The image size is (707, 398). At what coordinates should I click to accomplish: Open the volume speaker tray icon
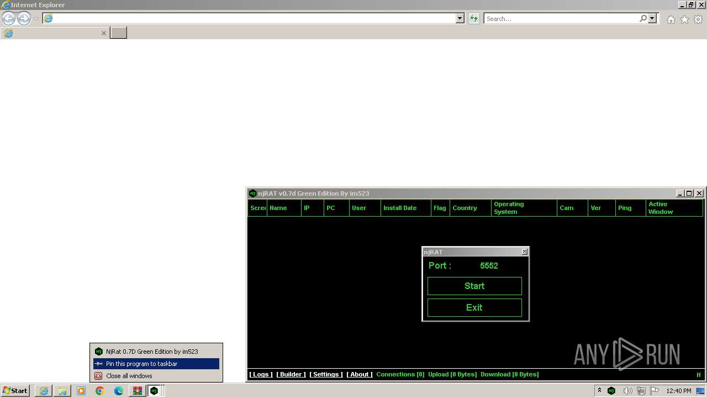pos(627,391)
